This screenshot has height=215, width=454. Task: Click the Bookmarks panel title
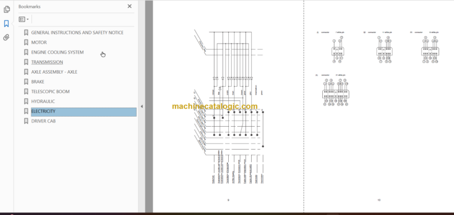tap(29, 6)
